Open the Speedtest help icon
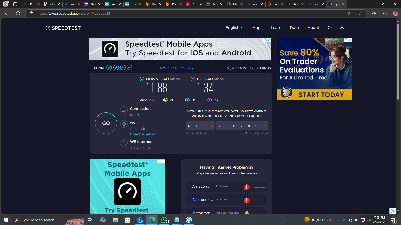Image resolution: width=401 pixels, height=225 pixels. tap(330, 28)
